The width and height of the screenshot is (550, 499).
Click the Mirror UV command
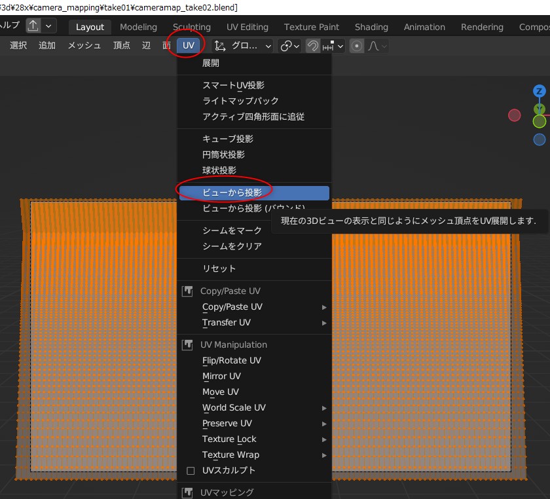pos(223,376)
